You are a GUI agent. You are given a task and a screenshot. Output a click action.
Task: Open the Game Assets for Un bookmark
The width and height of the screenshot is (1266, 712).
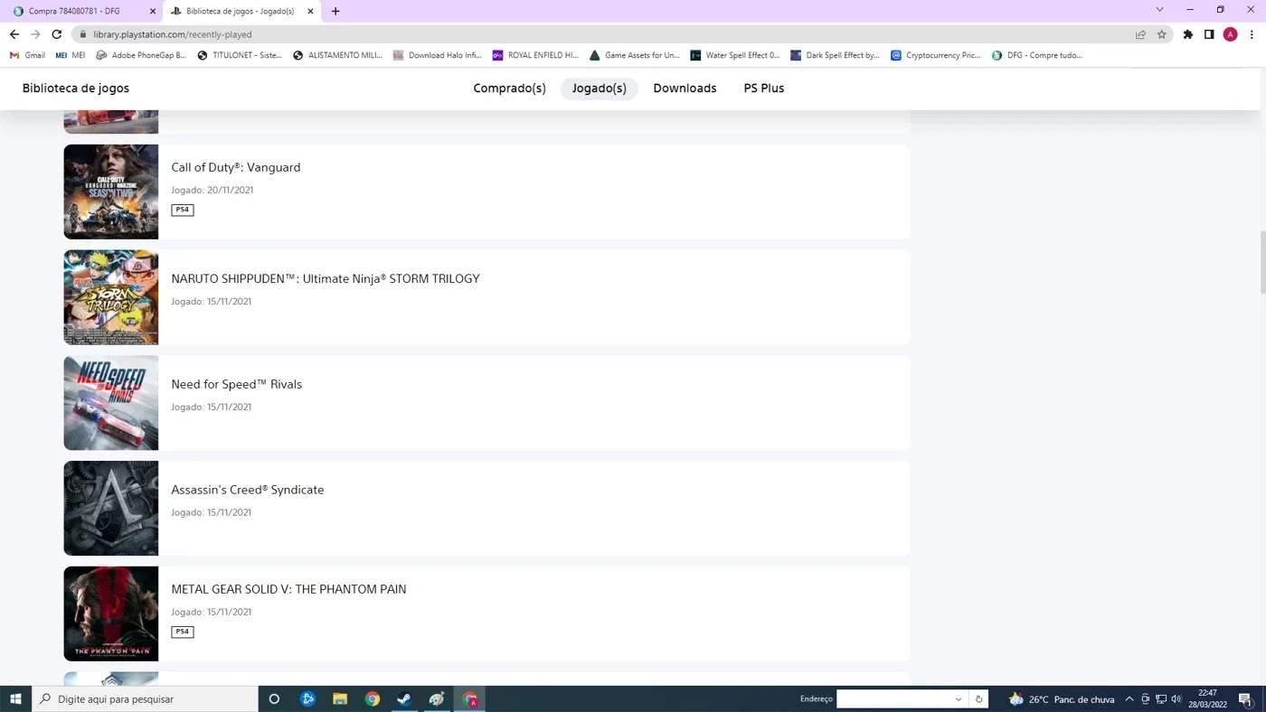point(634,55)
